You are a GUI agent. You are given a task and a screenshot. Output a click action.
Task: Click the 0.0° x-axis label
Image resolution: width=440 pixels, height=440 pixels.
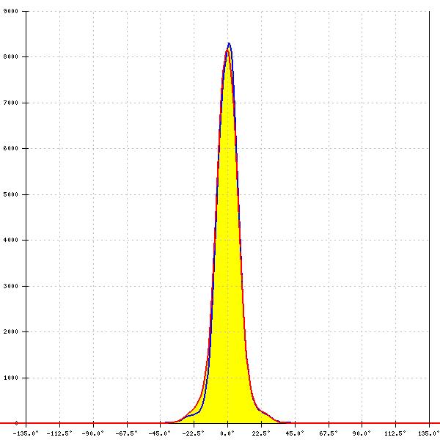(x=227, y=433)
